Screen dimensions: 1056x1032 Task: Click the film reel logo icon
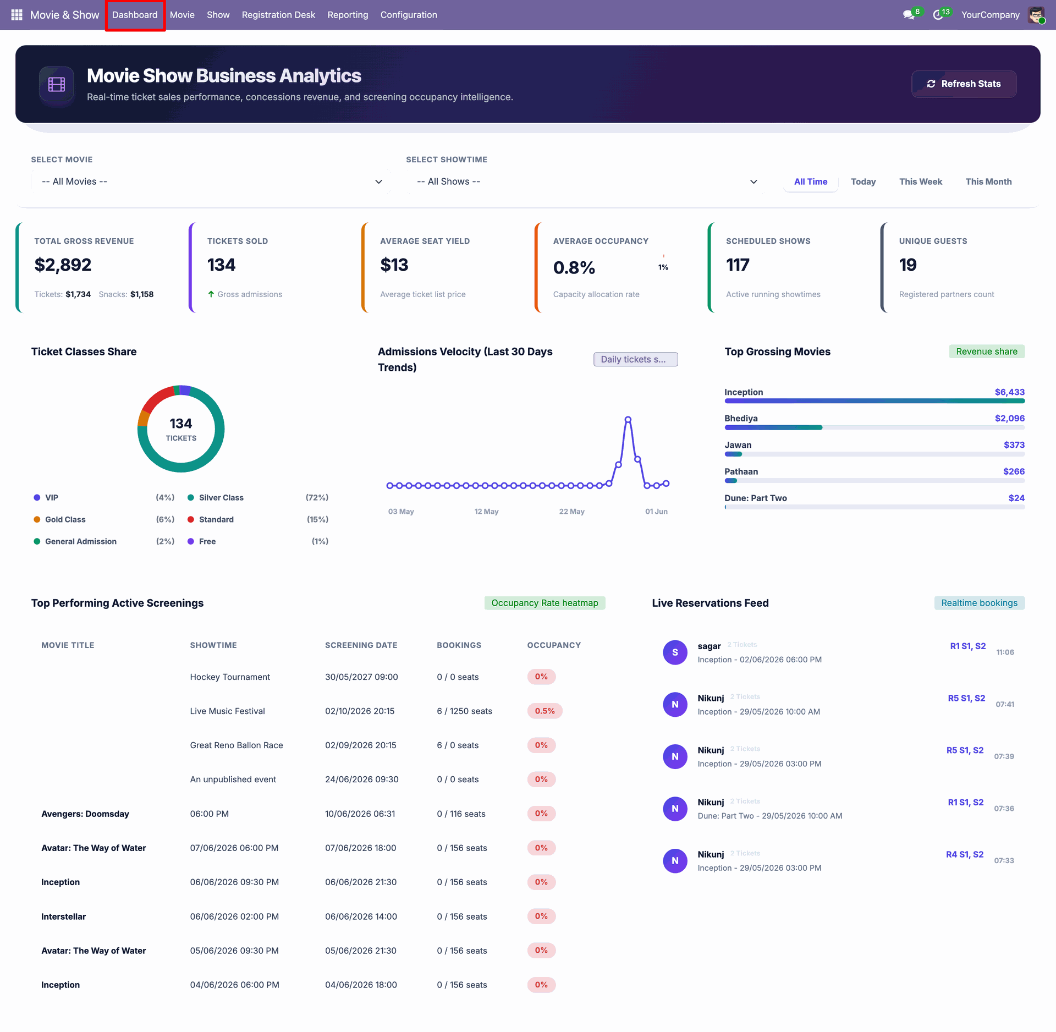[x=57, y=84]
